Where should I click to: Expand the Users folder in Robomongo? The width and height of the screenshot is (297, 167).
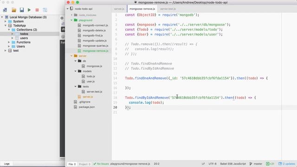9,46
